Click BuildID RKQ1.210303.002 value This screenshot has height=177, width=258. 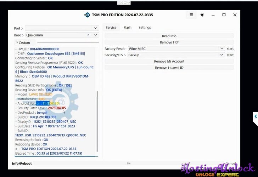(43, 117)
